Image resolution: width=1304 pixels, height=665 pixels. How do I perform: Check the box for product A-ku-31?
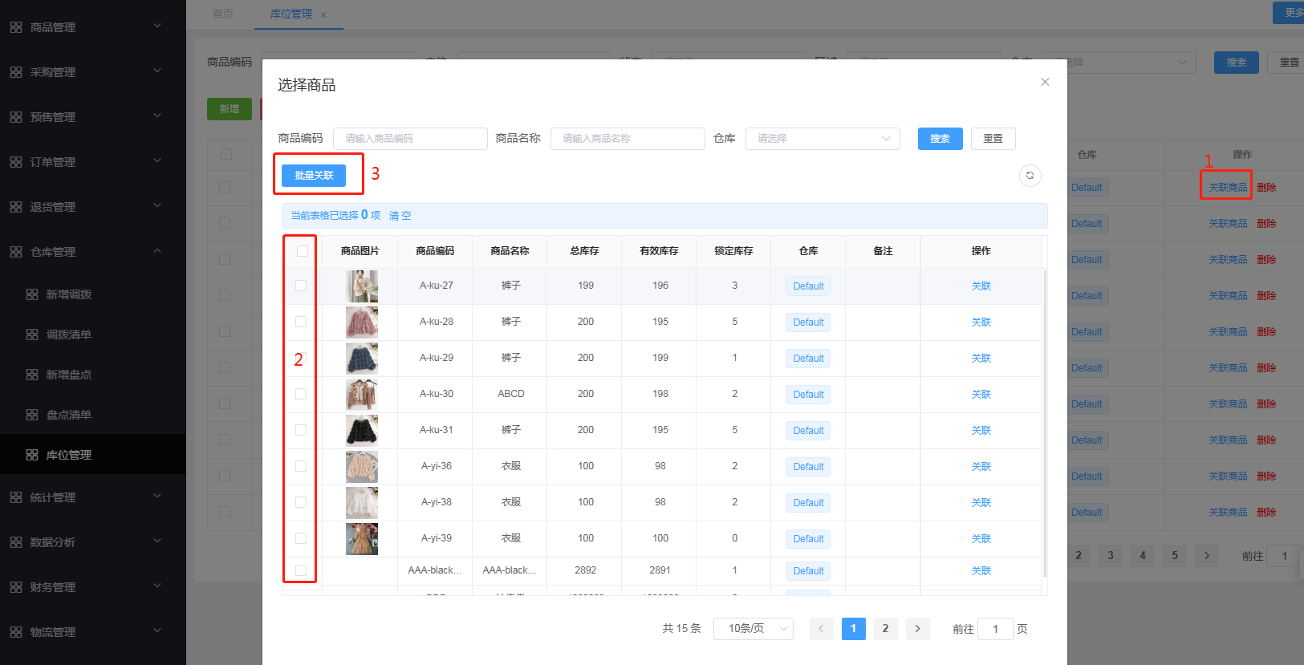tap(301, 430)
